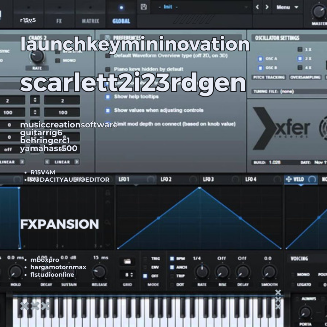Enable Voicing MONO checkbox
This screenshot has height=327, width=327.
coord(293,274)
